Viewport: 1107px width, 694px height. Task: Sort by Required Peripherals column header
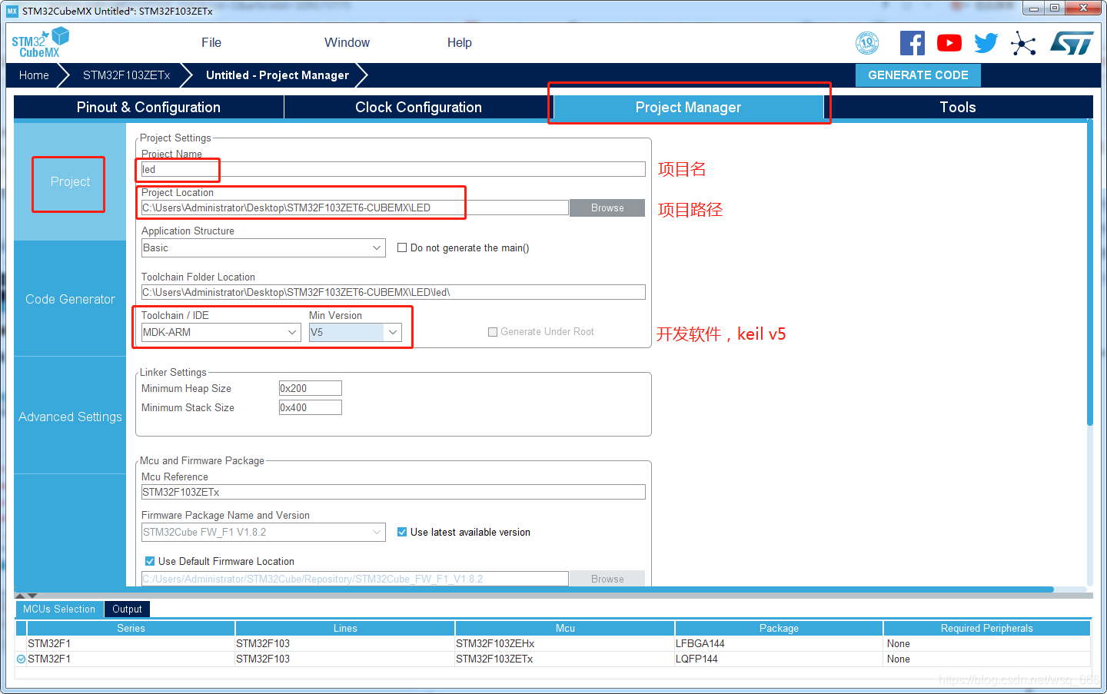[x=987, y=628]
